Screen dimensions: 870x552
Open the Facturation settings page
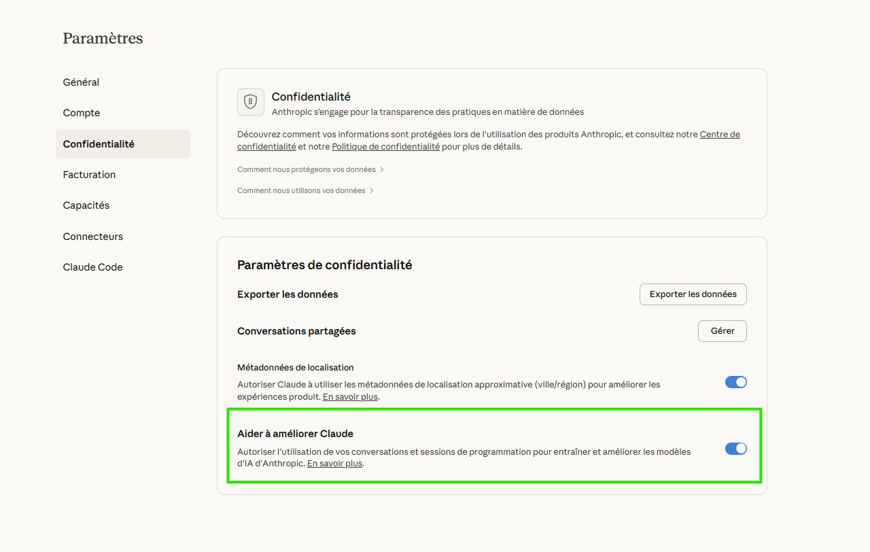pos(89,175)
